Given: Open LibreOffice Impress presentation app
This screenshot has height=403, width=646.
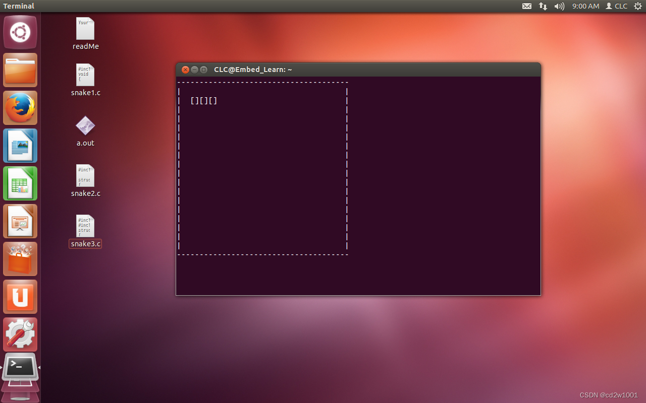Looking at the screenshot, I should (x=20, y=222).
